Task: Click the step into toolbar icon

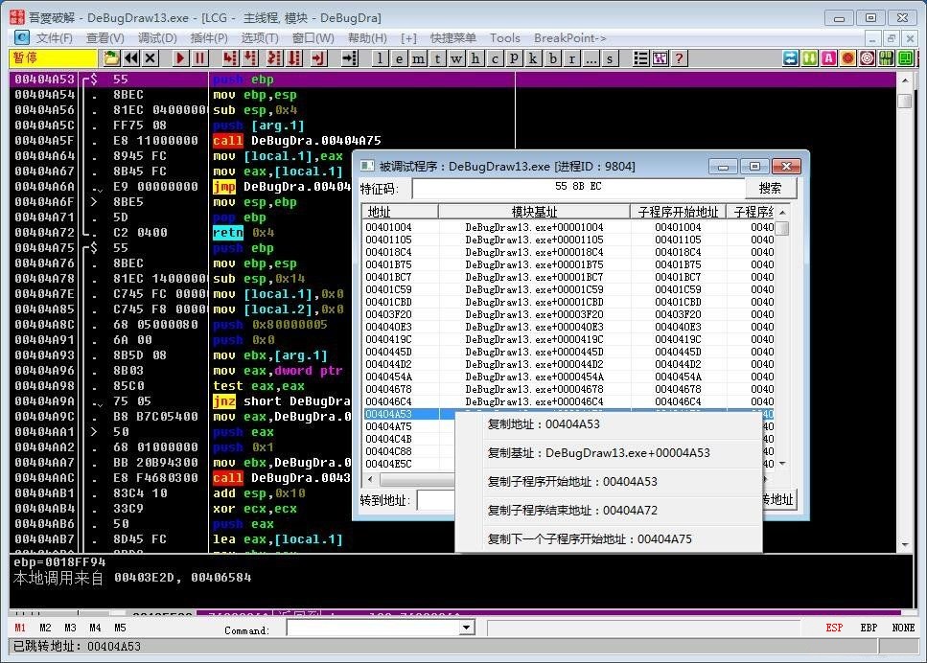Action: tap(230, 57)
